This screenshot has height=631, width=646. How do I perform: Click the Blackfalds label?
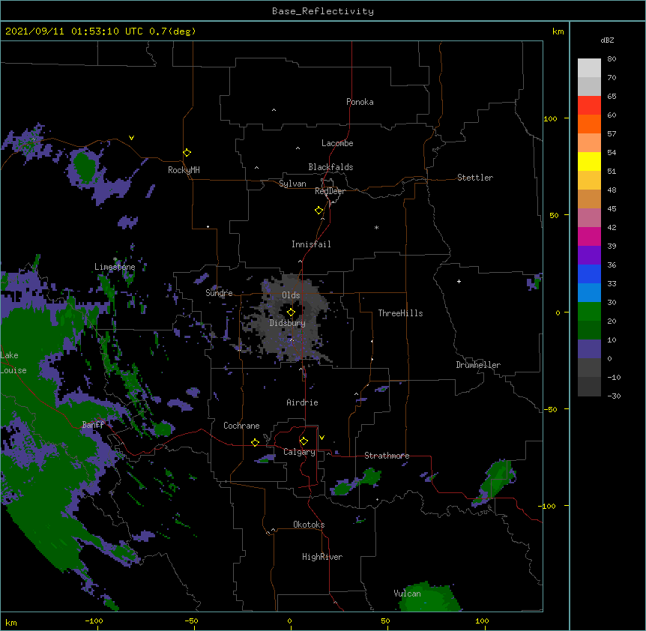(330, 167)
